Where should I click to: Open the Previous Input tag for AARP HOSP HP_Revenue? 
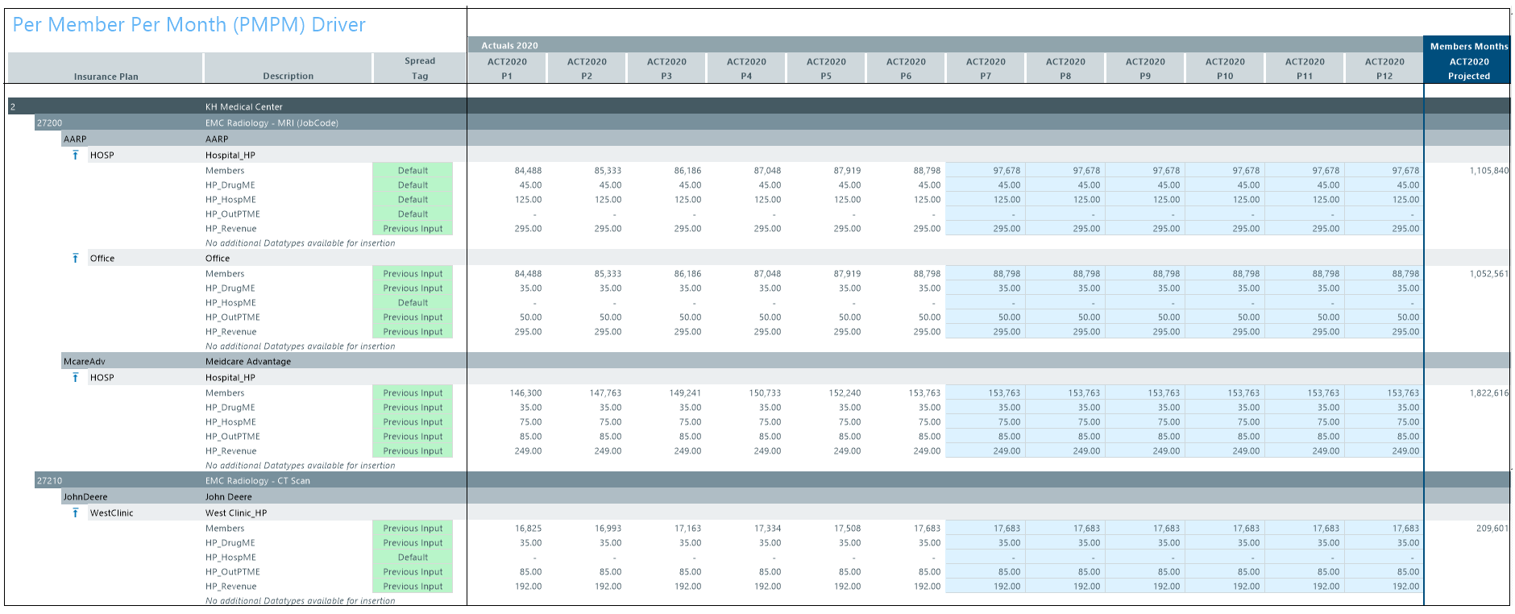coord(413,228)
